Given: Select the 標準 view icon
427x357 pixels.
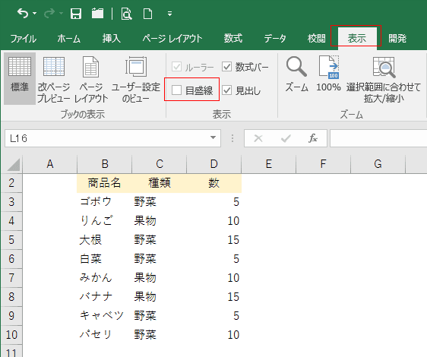Looking at the screenshot, I should (x=20, y=78).
